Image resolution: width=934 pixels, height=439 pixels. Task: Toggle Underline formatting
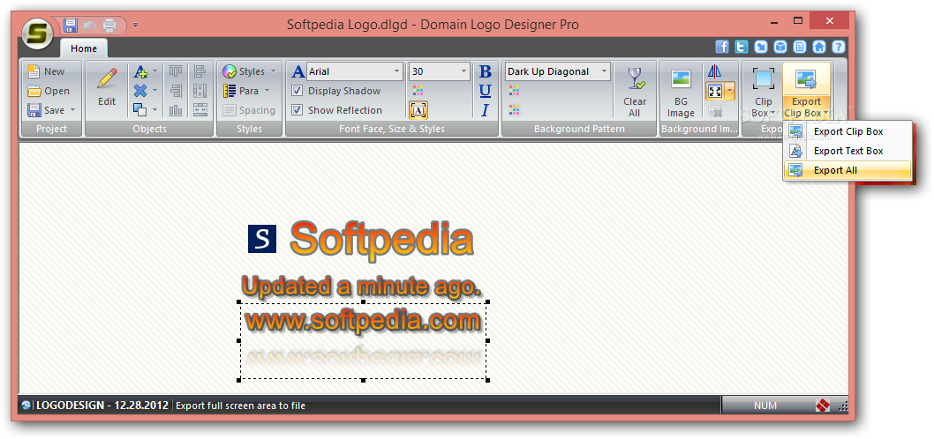click(486, 91)
